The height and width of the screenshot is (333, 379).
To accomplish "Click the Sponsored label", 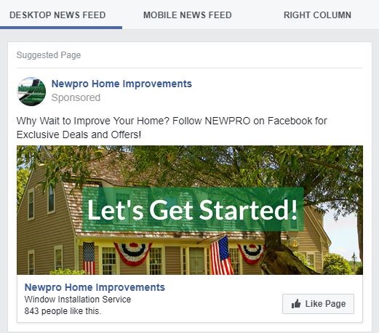I will [x=76, y=97].
